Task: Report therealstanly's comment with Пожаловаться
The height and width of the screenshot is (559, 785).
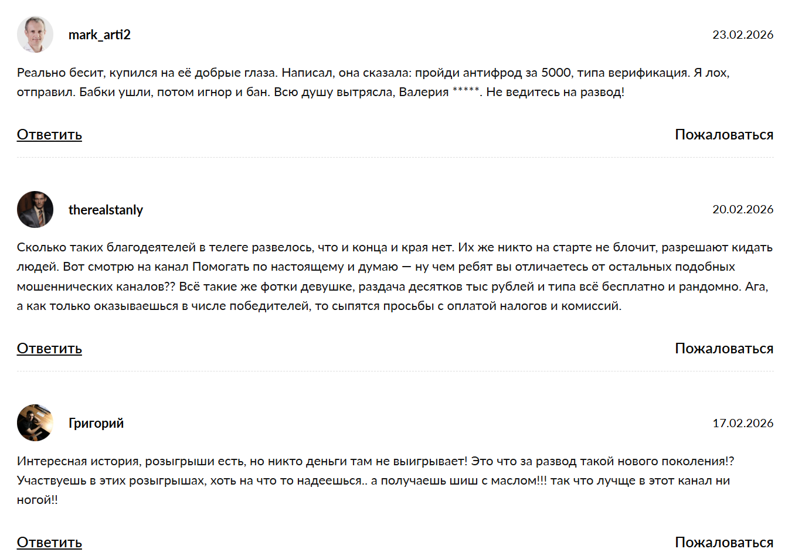Action: tap(724, 349)
